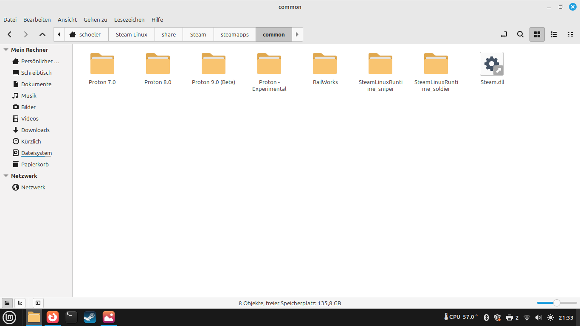Hide the sidebar pane
This screenshot has width=580, height=326.
point(38,303)
